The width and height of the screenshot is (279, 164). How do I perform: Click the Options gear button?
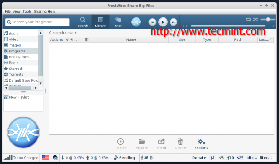(x=202, y=144)
